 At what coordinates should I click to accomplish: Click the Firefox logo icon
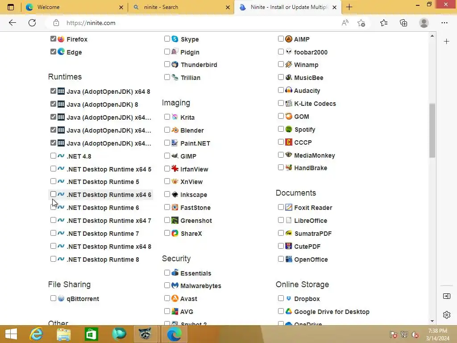61,39
